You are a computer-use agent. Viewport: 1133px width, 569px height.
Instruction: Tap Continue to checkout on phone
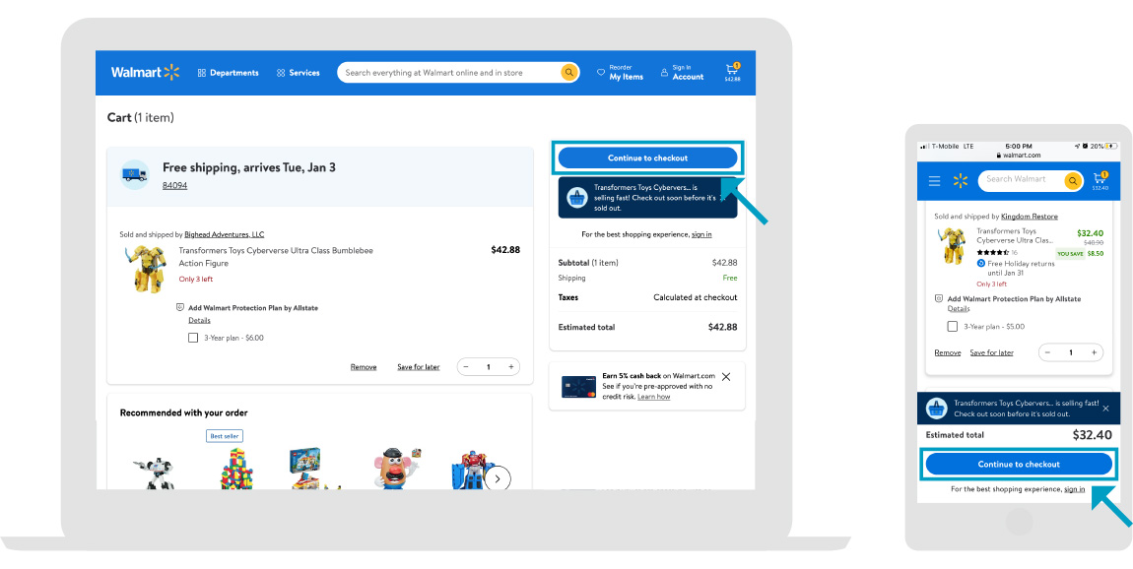pos(1019,465)
